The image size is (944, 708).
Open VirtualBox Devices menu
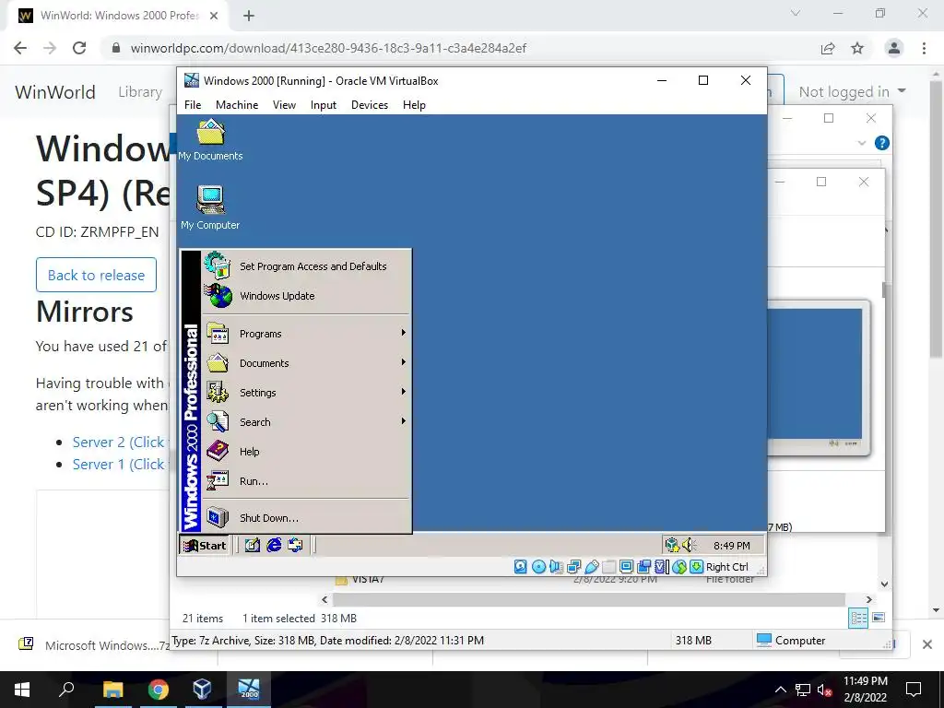[x=370, y=105]
